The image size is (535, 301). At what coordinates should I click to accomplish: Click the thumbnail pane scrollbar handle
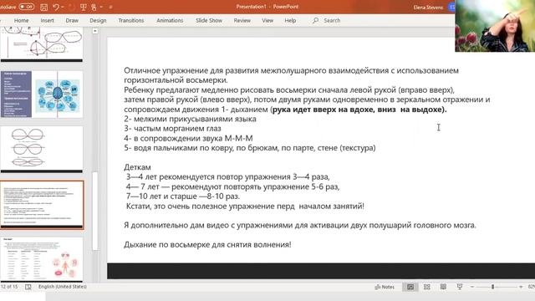(95, 211)
